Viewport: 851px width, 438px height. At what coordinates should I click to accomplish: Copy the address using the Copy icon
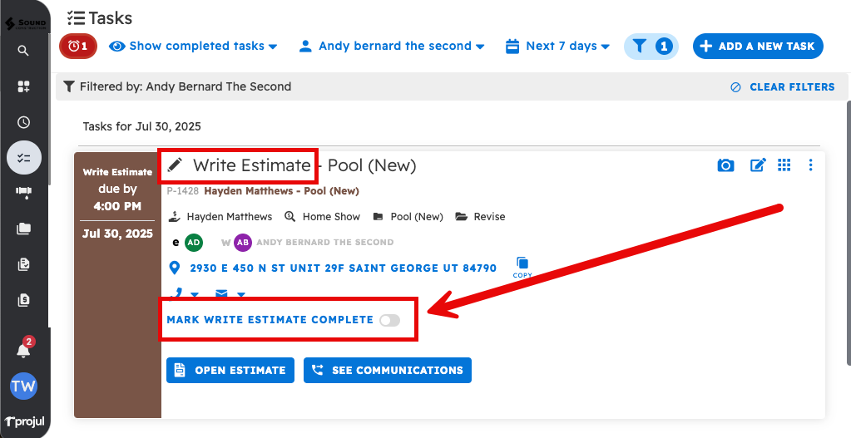[522, 264]
